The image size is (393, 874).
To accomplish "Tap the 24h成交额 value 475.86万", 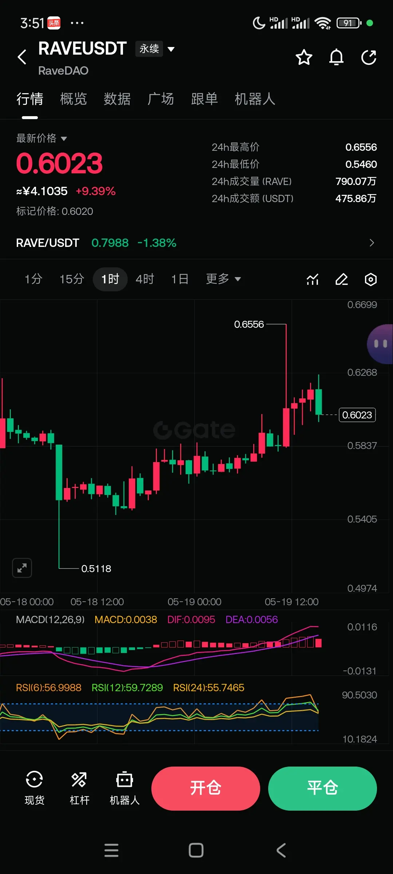I will pyautogui.click(x=356, y=198).
